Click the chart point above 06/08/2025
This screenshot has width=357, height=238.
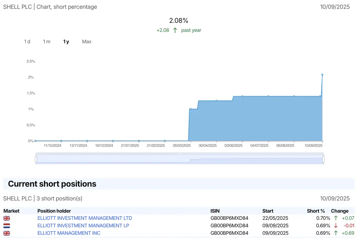click(294, 96)
